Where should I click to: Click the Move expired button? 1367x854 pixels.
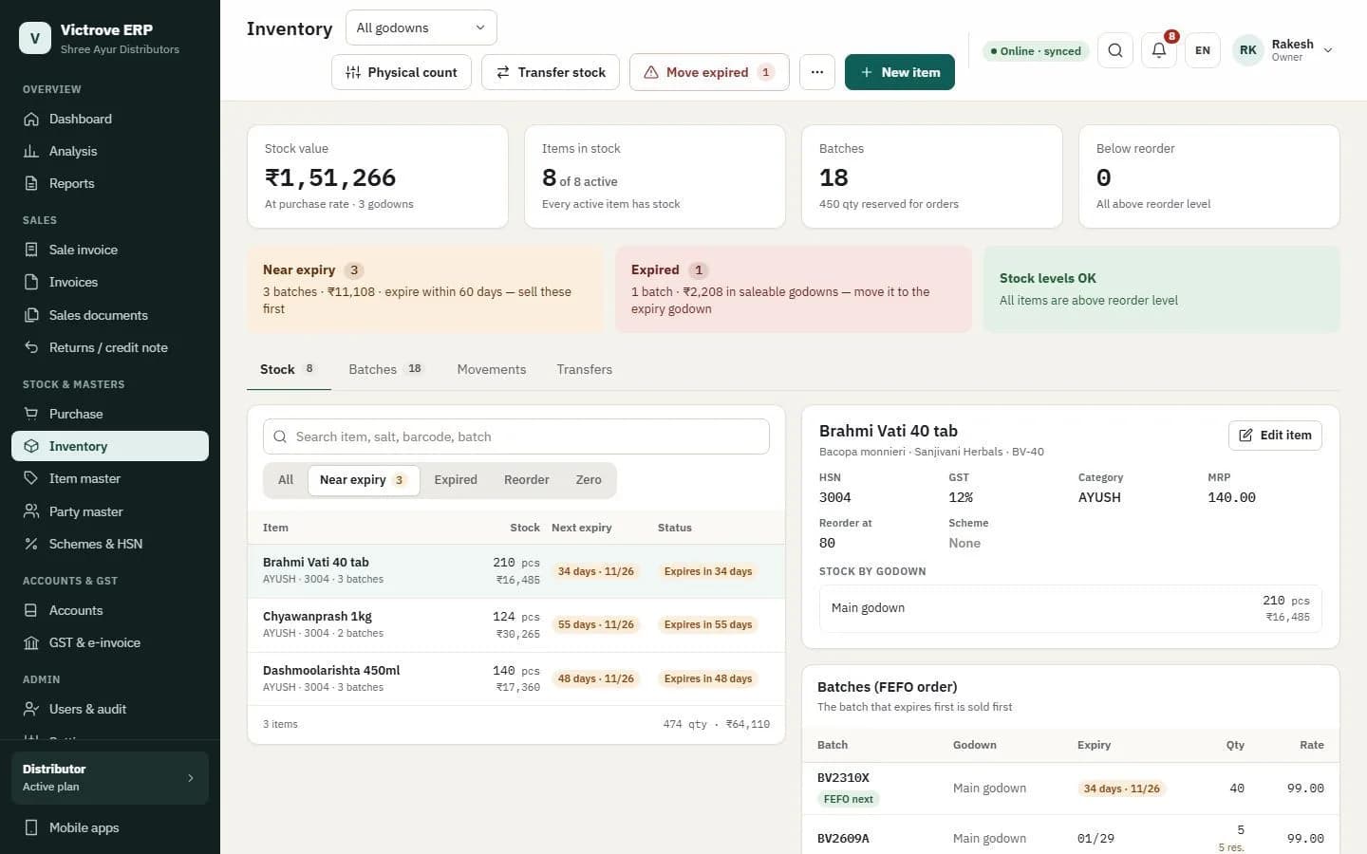click(709, 72)
